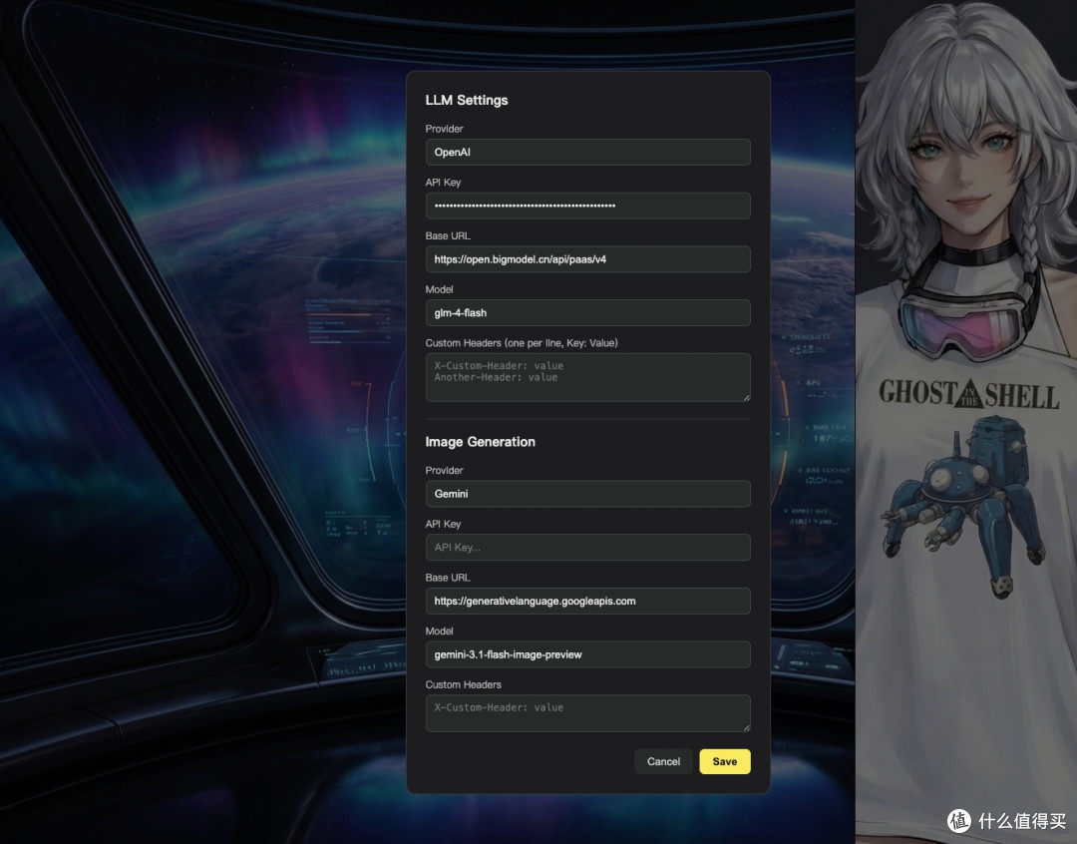Select the glm-4-flash Model field
The height and width of the screenshot is (844, 1077).
click(x=587, y=312)
